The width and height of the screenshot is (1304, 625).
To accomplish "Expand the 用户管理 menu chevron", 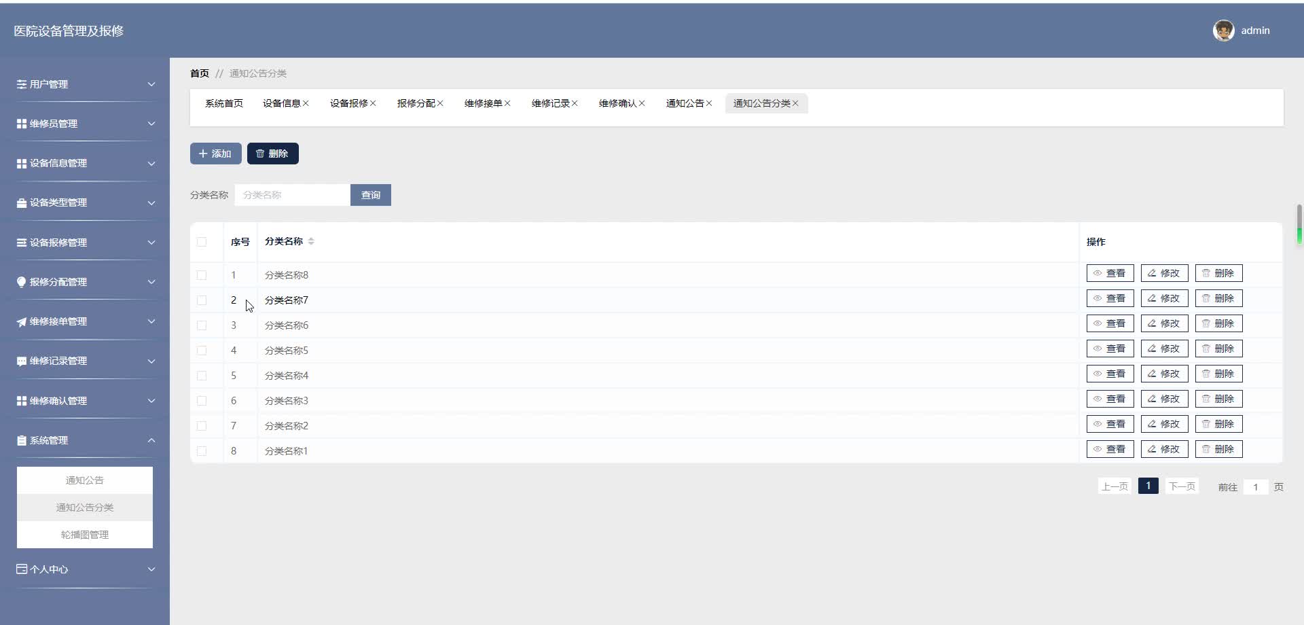I will tap(151, 84).
